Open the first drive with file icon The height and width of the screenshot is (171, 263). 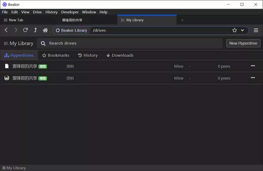7,66
